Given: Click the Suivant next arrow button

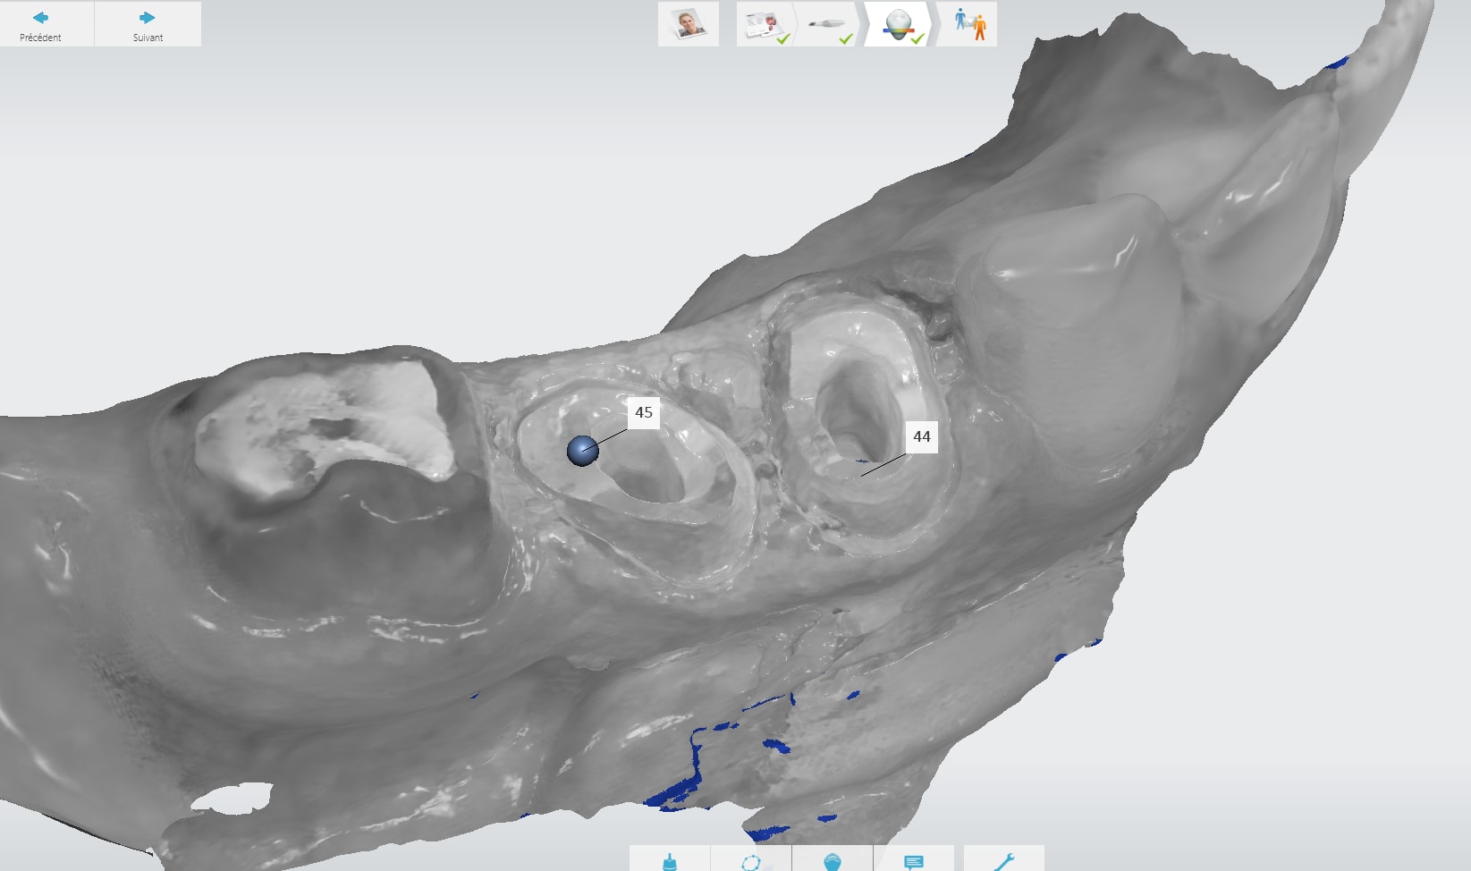Looking at the screenshot, I should coord(148,24).
